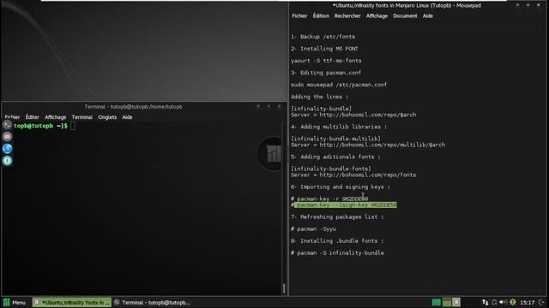549x308 pixels.
Task: Click the notification tray icon next to the network icon
Action: pos(494,302)
